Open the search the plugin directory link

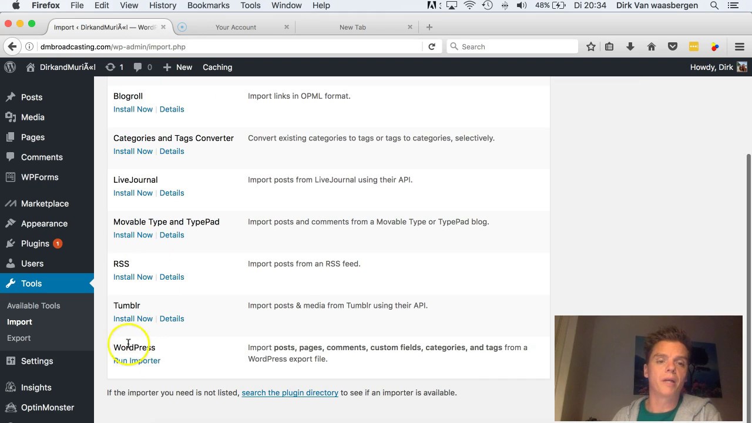290,392
